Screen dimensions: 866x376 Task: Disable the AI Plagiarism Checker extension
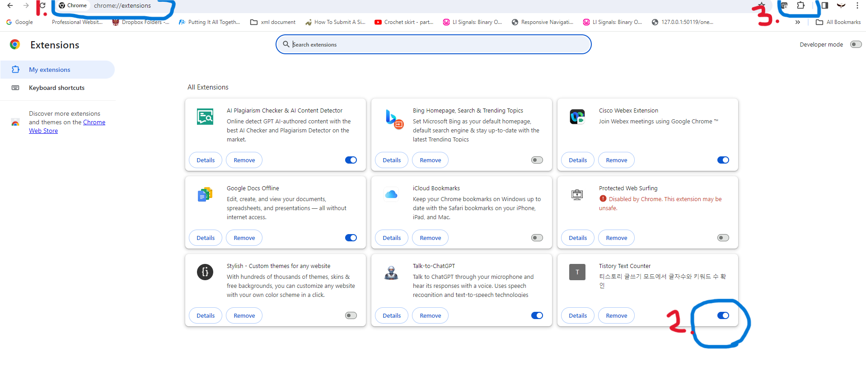coord(351,160)
